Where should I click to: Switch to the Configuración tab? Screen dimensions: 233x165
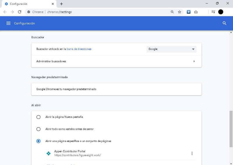click(x=28, y=4)
